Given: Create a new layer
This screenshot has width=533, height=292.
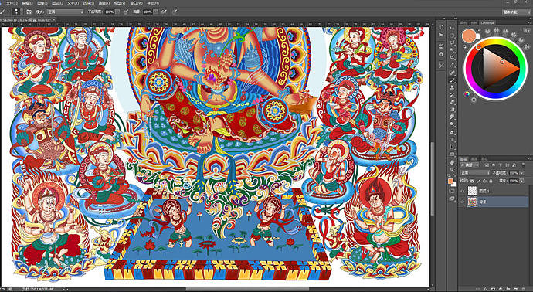Looking at the screenshot, I should (516, 289).
